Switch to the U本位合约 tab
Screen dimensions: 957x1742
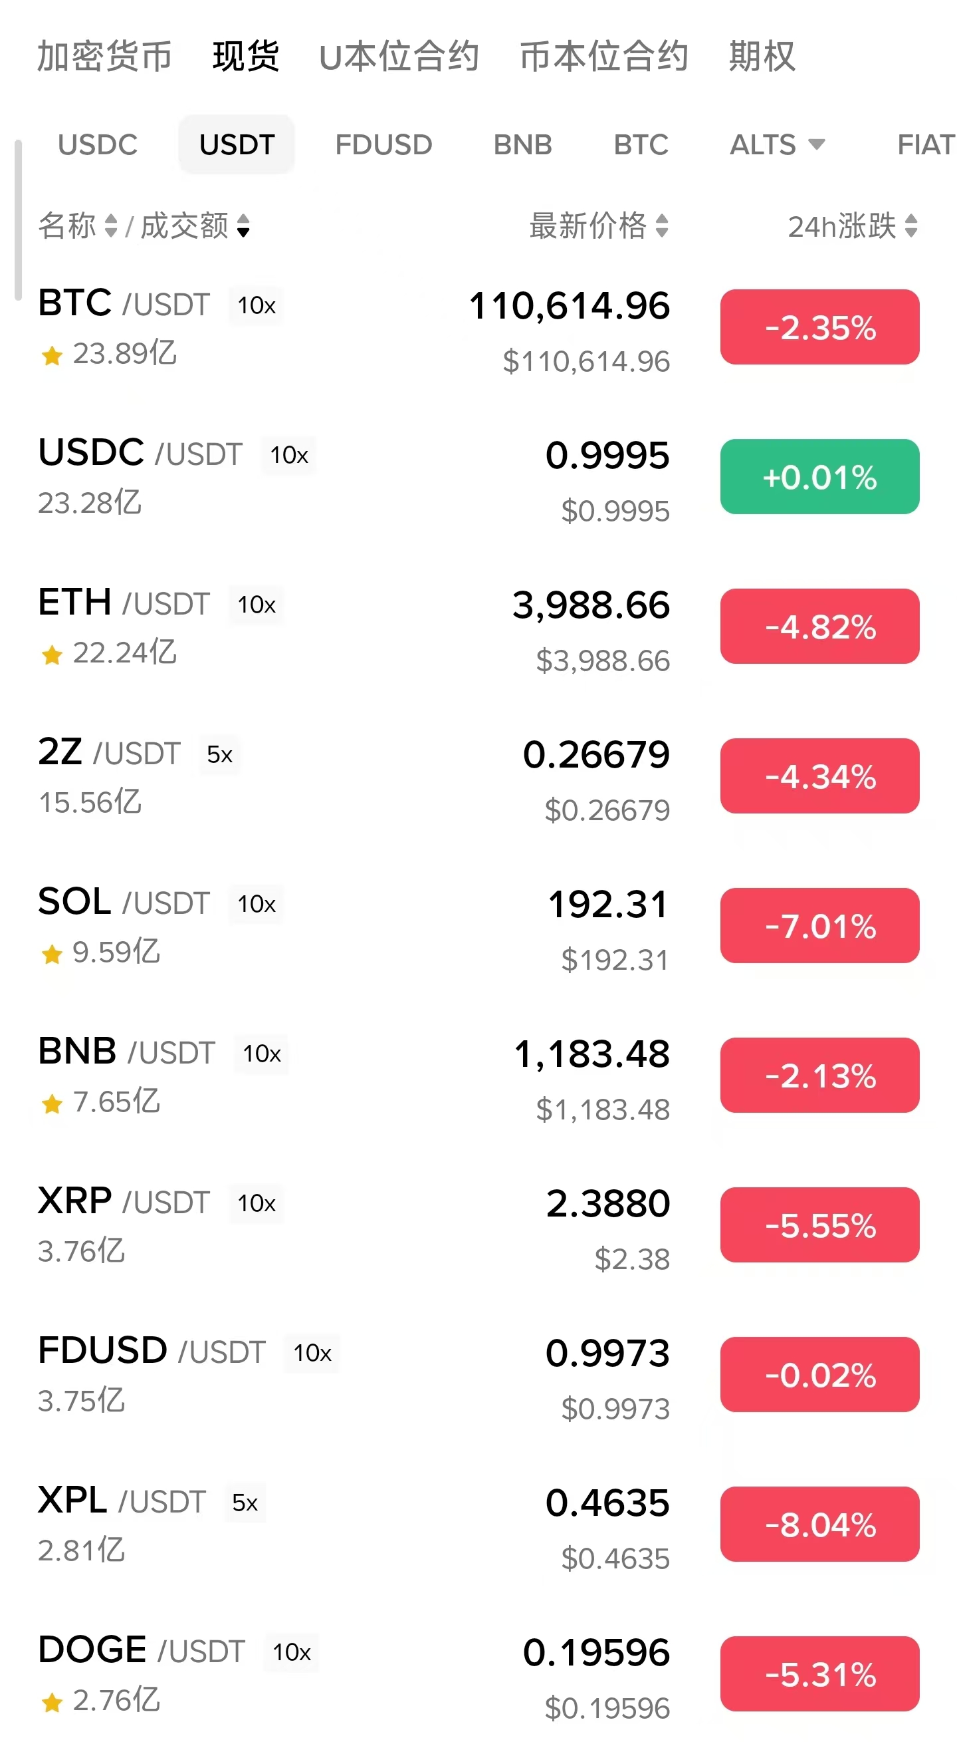coord(399,56)
